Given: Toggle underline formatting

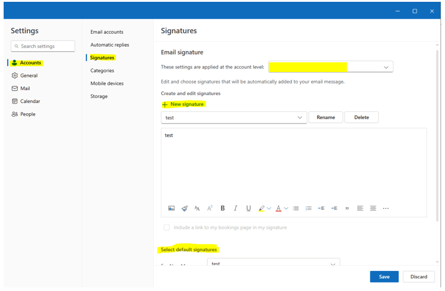Looking at the screenshot, I should [x=248, y=209].
